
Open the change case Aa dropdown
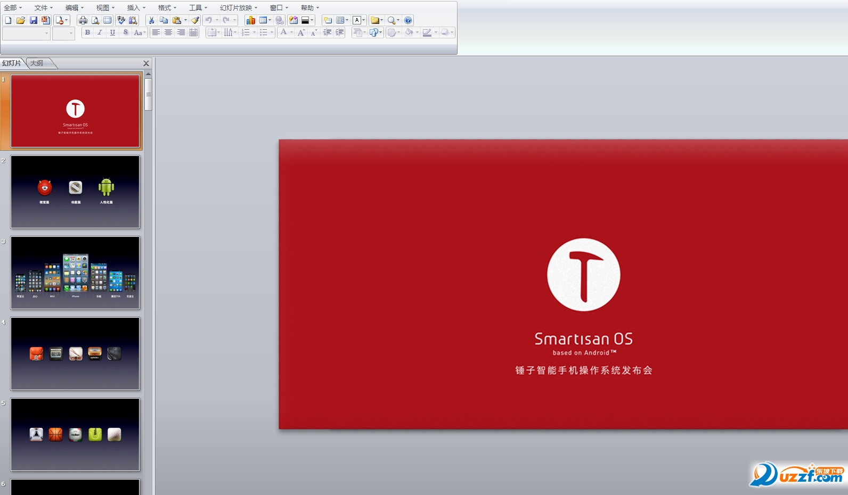(x=140, y=32)
